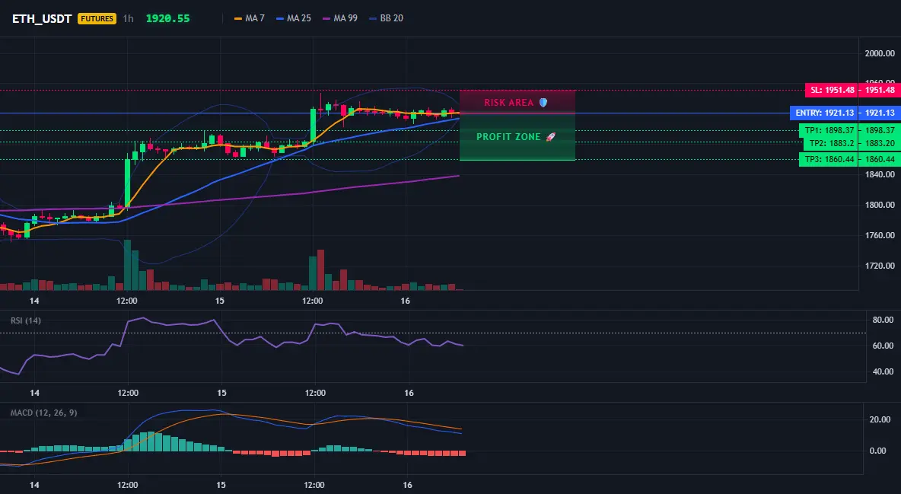Click the rocket icon in Profit Zone
The height and width of the screenshot is (494, 901).
[550, 137]
